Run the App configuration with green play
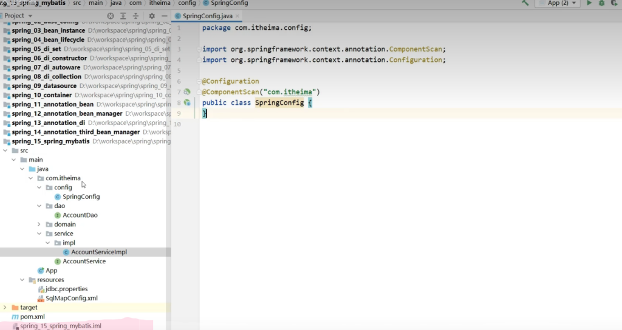Viewport: 622px width, 330px height. tap(589, 3)
